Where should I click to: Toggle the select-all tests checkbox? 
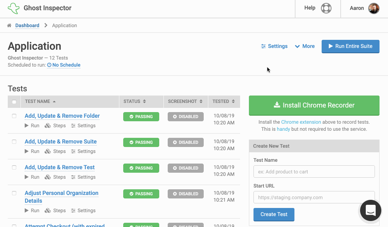(14, 102)
